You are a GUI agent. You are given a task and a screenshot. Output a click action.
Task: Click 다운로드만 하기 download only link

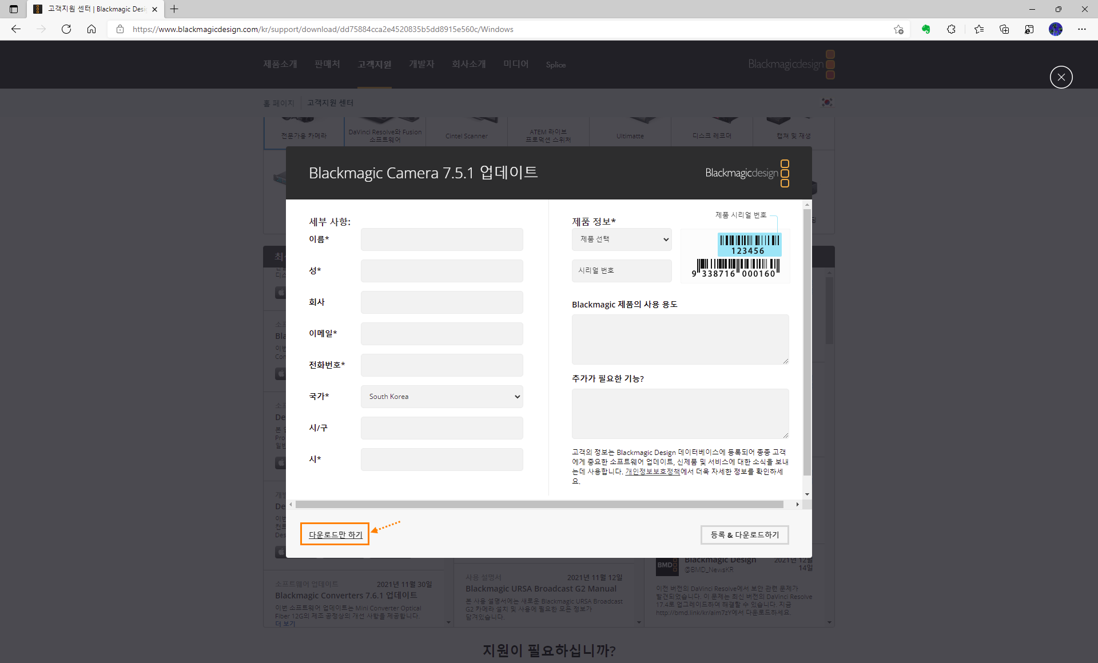[x=336, y=534]
